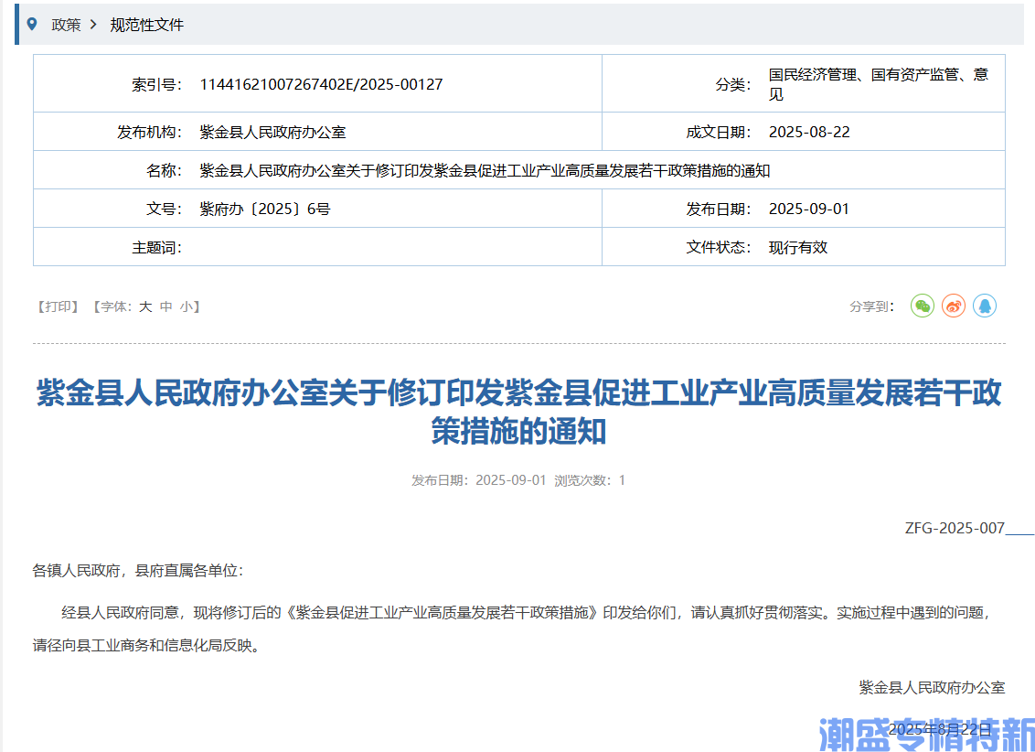Set font size to 大
This screenshot has width=1035, height=752.
point(145,306)
